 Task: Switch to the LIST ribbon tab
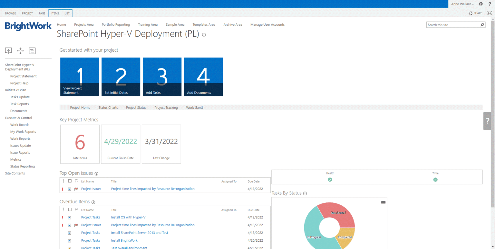coord(67,13)
